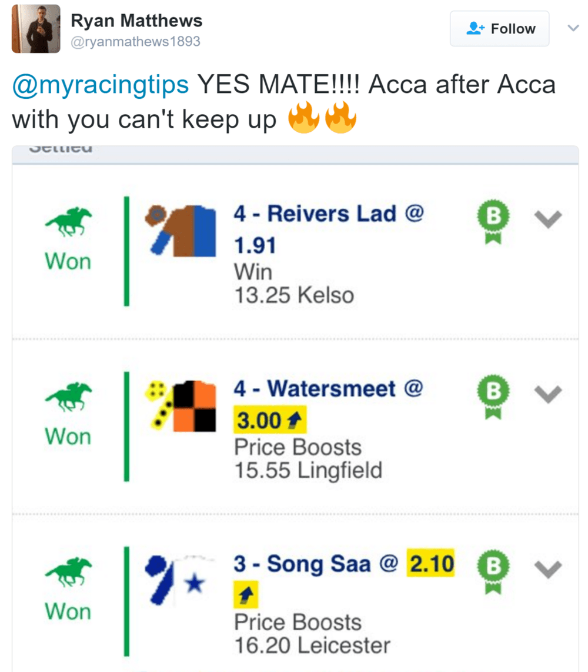Click the Watersmeet orange-black jockey silks
588x672 pixels.
coord(180,404)
